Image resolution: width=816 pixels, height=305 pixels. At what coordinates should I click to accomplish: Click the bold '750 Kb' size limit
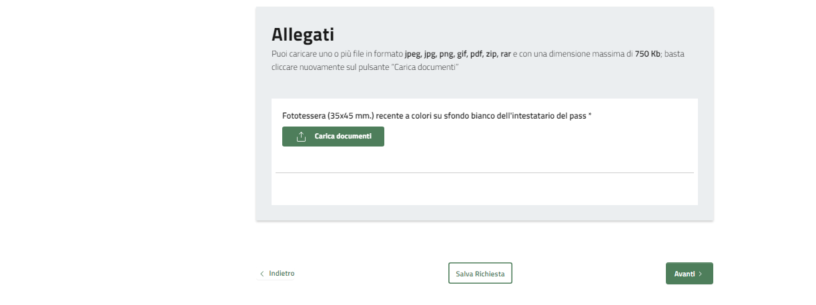tap(647, 54)
